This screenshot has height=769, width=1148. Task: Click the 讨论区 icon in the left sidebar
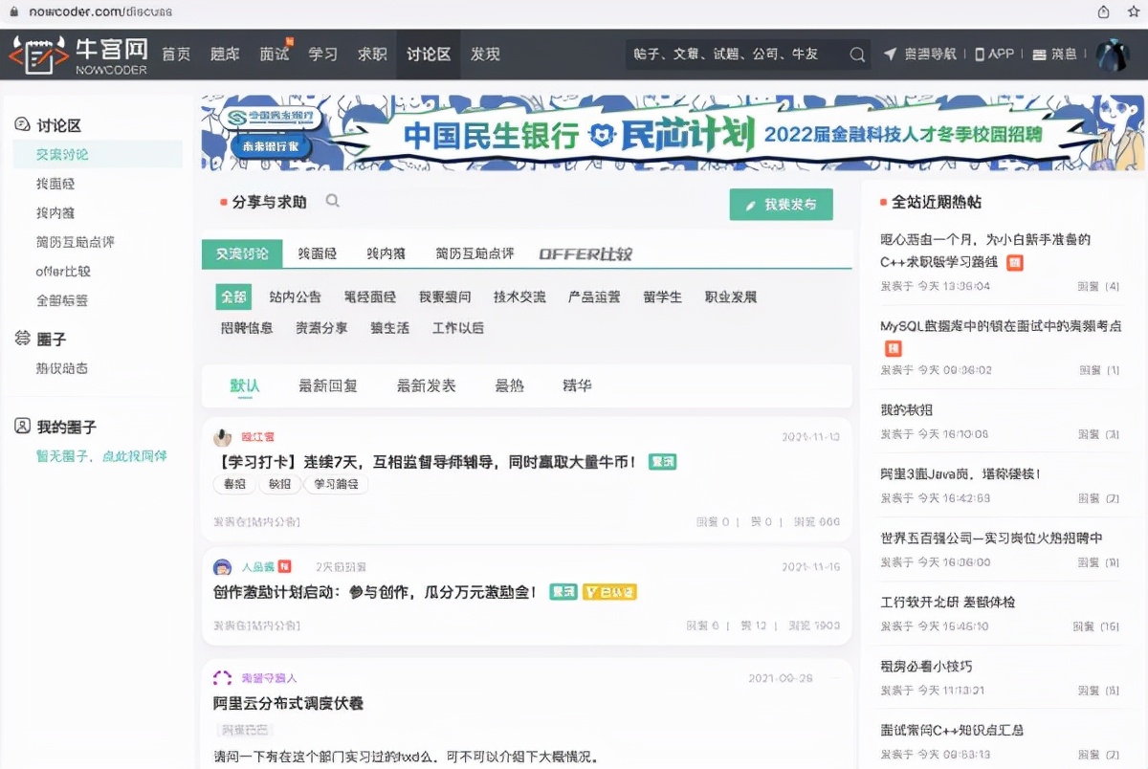click(x=23, y=125)
